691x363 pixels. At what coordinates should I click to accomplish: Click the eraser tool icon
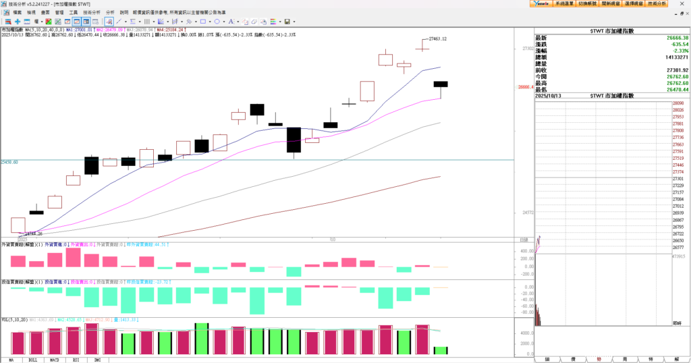[x=254, y=22]
